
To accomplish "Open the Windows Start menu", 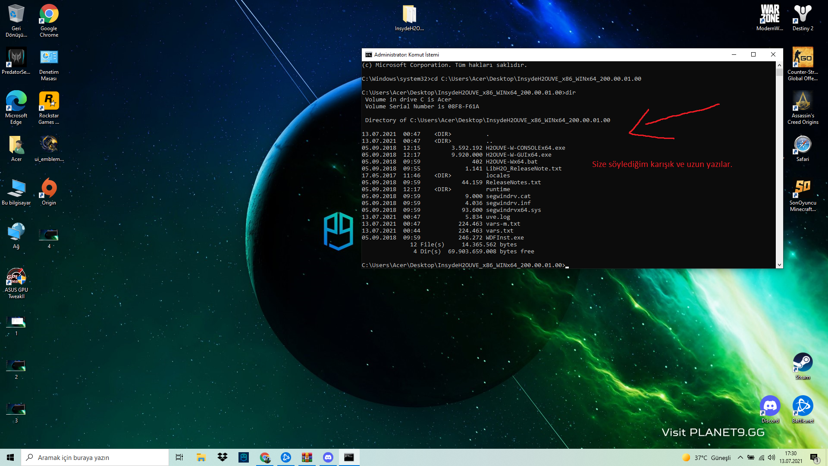I will (x=10, y=457).
